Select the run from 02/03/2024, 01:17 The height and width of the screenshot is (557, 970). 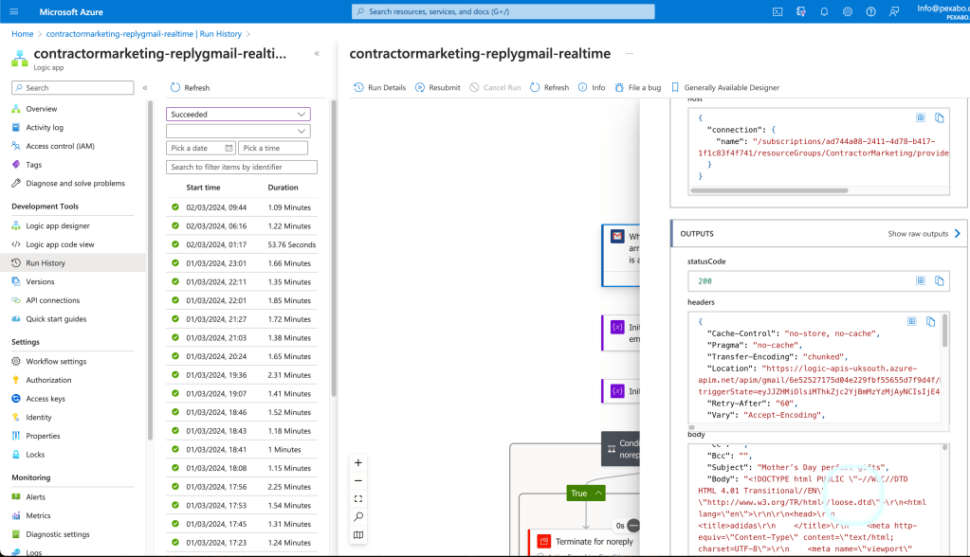pyautogui.click(x=242, y=244)
